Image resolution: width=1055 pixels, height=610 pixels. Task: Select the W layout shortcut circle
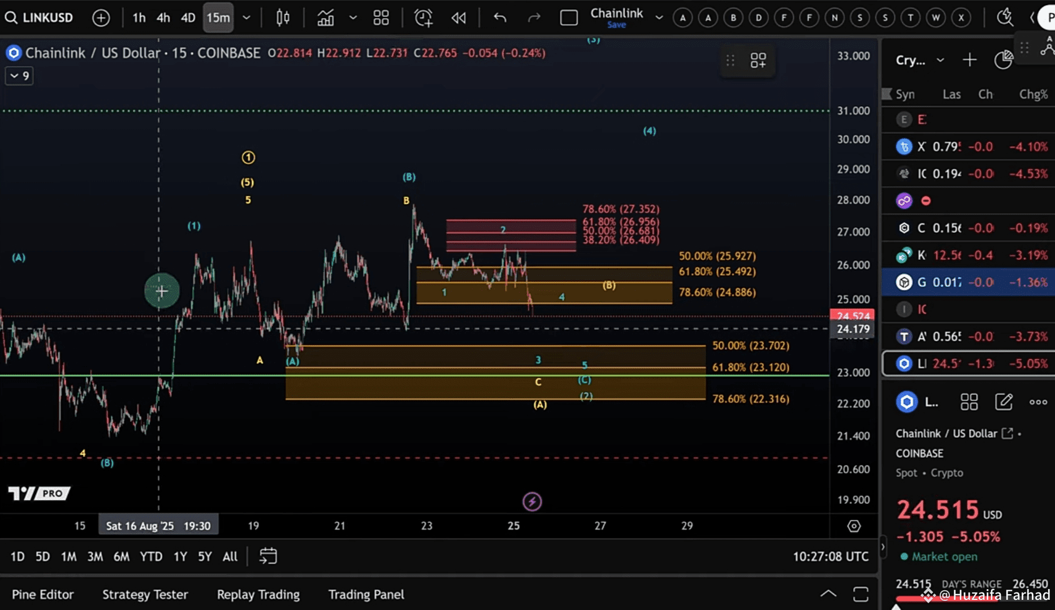tap(936, 18)
